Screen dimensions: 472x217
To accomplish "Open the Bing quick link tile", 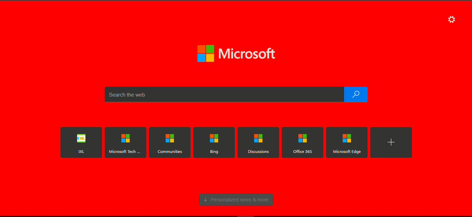I will 214,142.
